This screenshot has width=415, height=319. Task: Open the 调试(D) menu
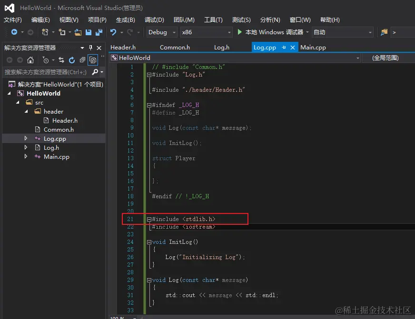coord(154,20)
